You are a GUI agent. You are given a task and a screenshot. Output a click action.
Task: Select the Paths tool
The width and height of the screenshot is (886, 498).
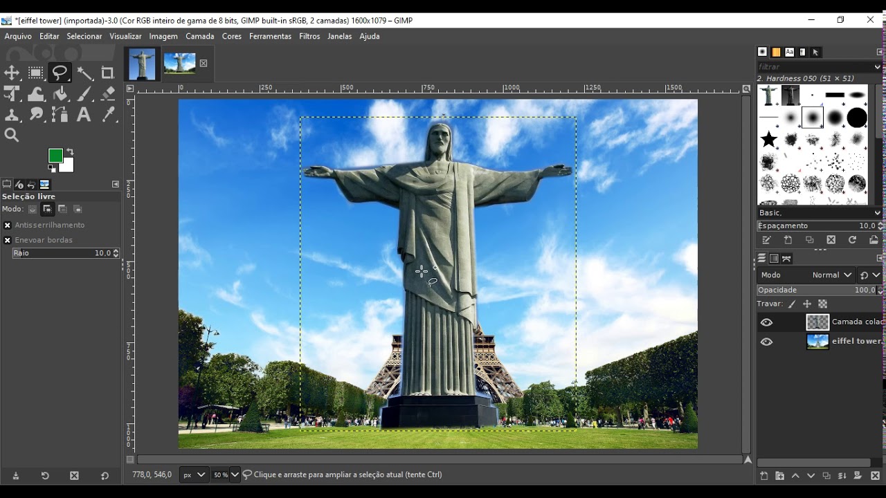[60, 115]
